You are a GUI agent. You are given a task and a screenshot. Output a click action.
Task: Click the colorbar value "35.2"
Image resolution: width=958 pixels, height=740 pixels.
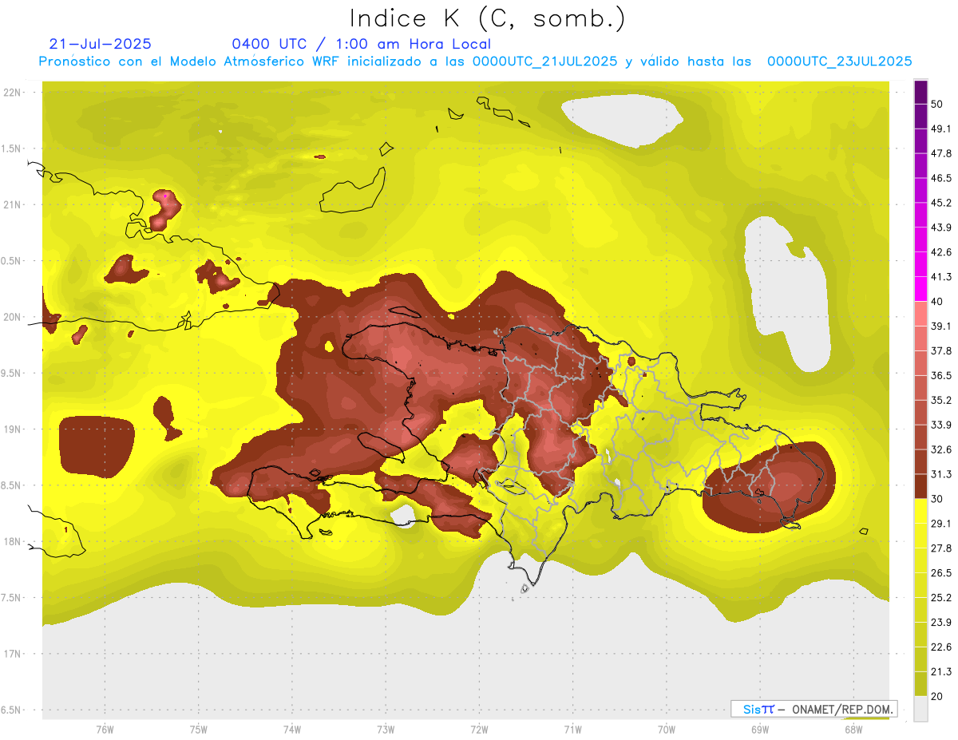941,400
